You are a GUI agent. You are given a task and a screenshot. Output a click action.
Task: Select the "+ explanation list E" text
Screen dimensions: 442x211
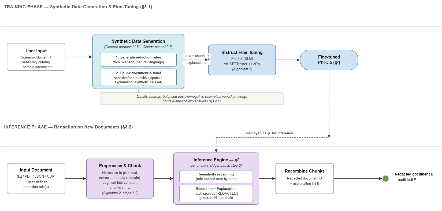tap(304, 183)
